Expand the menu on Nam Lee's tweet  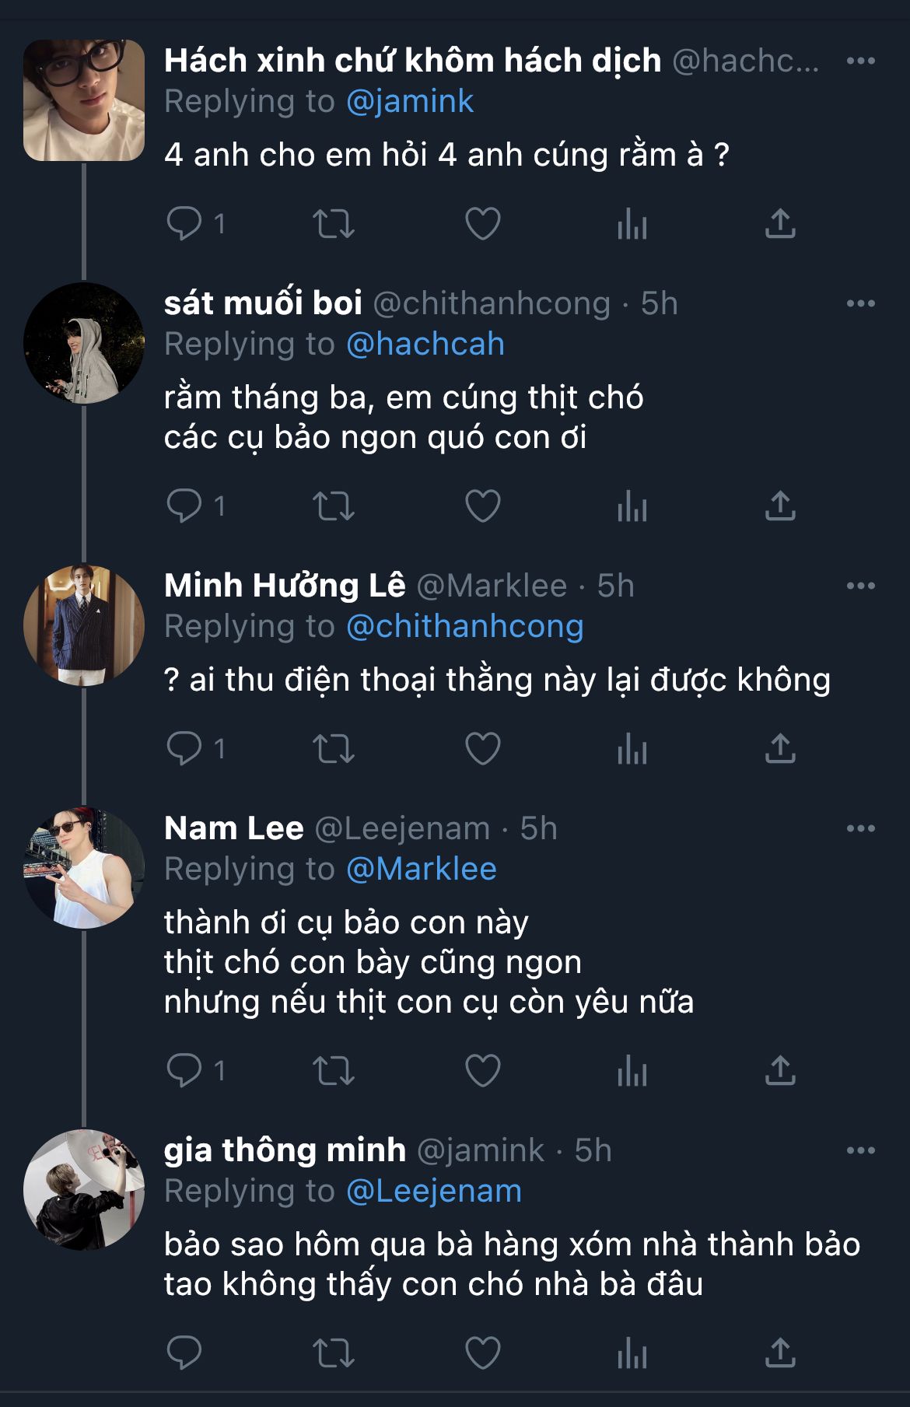point(860,828)
